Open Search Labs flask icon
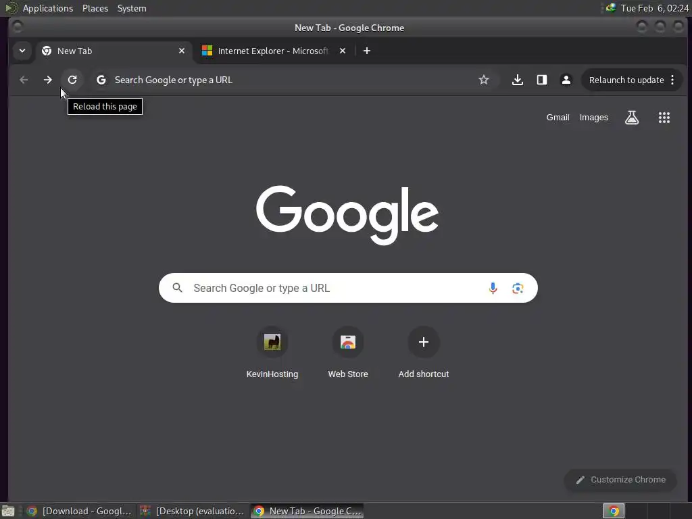Viewport: 692px width, 519px height. tap(632, 118)
